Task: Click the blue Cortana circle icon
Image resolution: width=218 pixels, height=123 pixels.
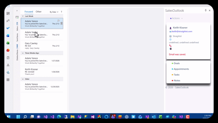Action: 106,117
